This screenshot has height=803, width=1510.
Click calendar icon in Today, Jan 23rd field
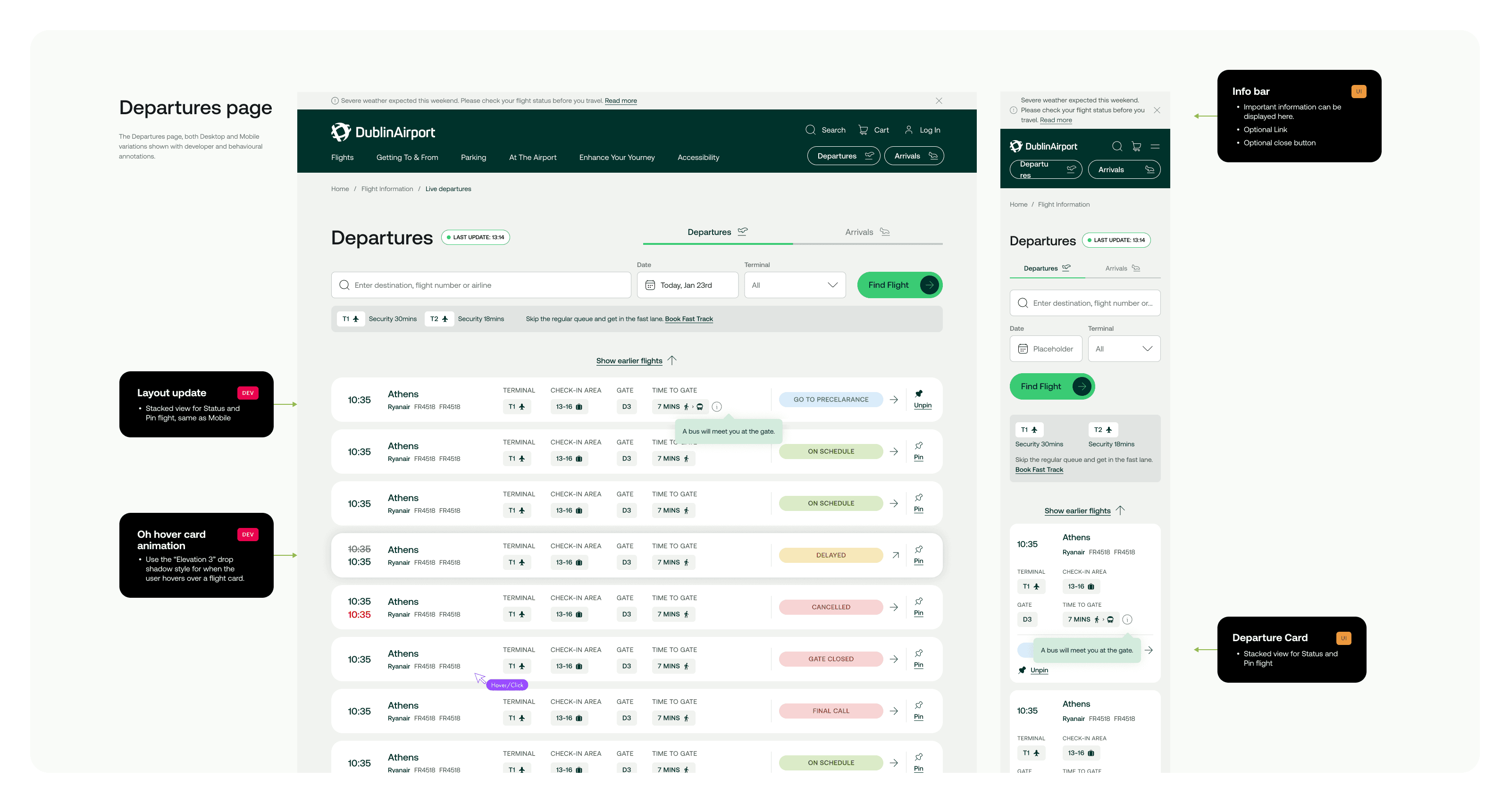click(649, 285)
